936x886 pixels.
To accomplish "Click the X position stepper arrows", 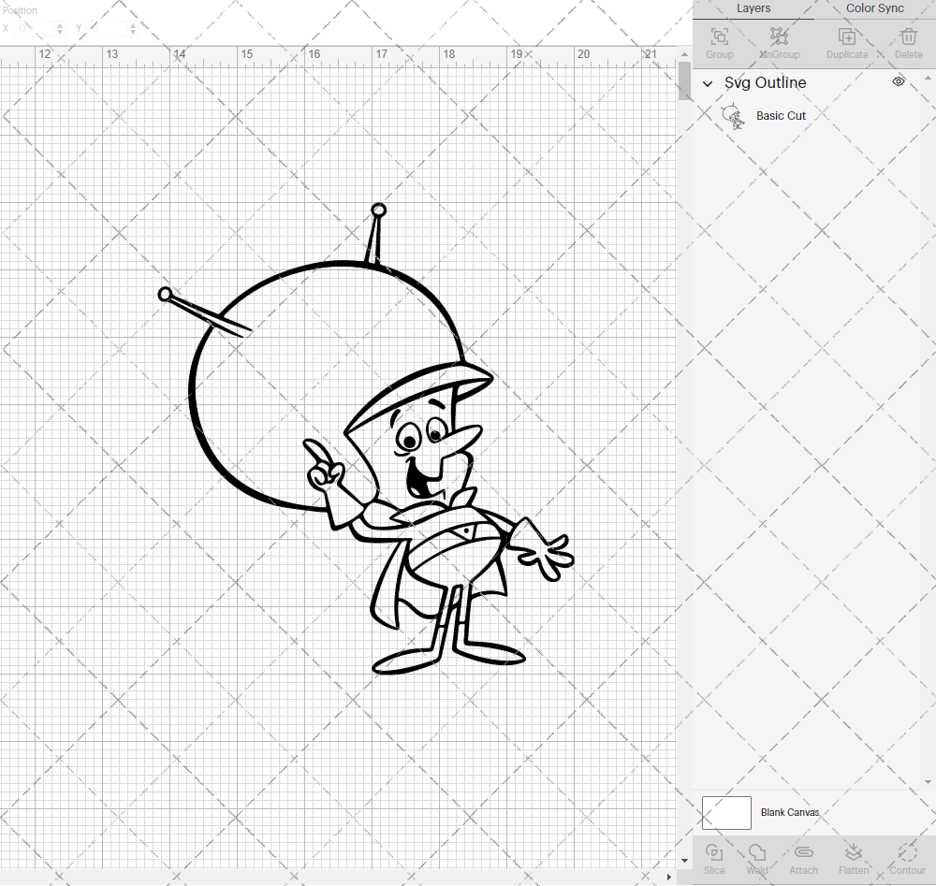I will click(60, 29).
